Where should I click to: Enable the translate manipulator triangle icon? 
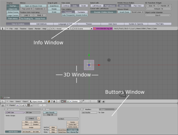[65, 101]
